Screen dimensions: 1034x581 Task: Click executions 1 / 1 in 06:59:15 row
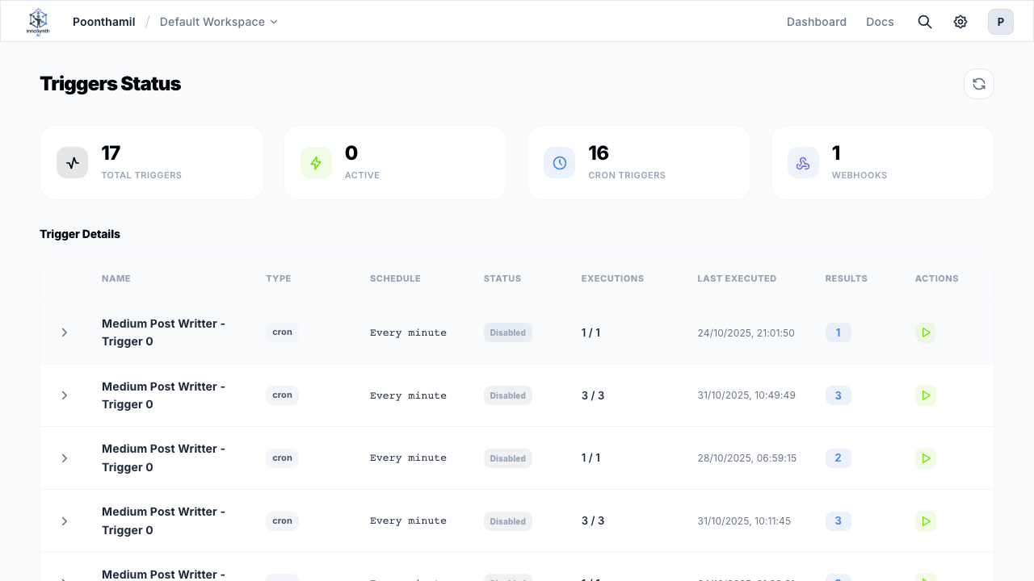[591, 458]
